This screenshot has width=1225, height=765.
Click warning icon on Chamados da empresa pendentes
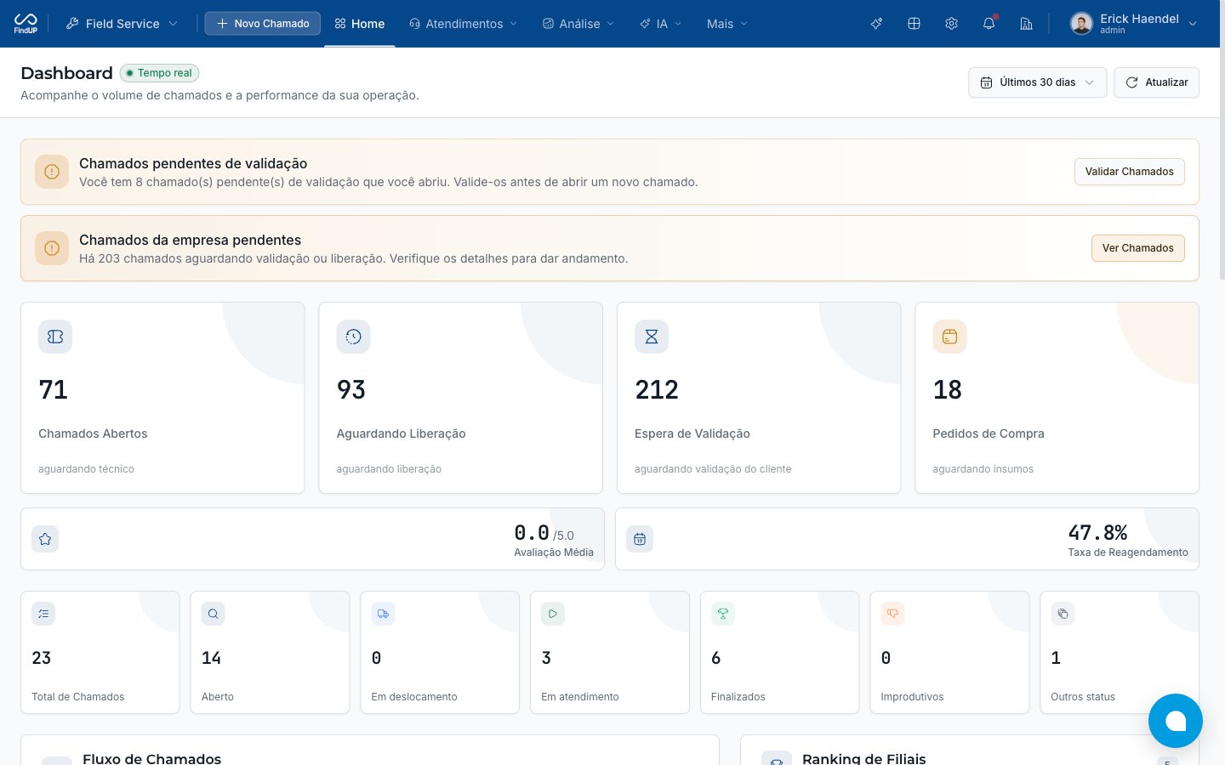click(52, 248)
